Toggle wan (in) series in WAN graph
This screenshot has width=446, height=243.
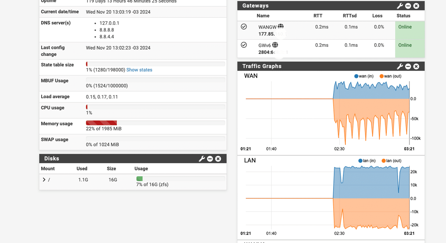(364, 76)
